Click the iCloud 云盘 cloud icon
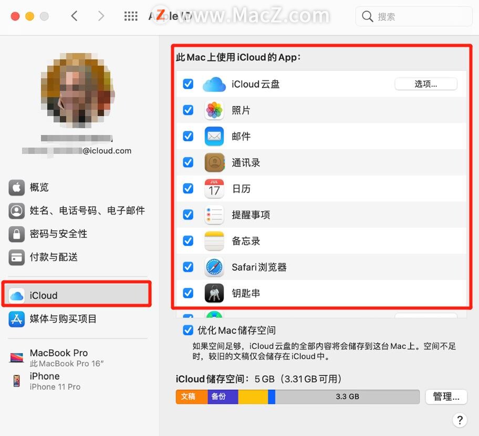This screenshot has height=436, width=479. [x=214, y=84]
